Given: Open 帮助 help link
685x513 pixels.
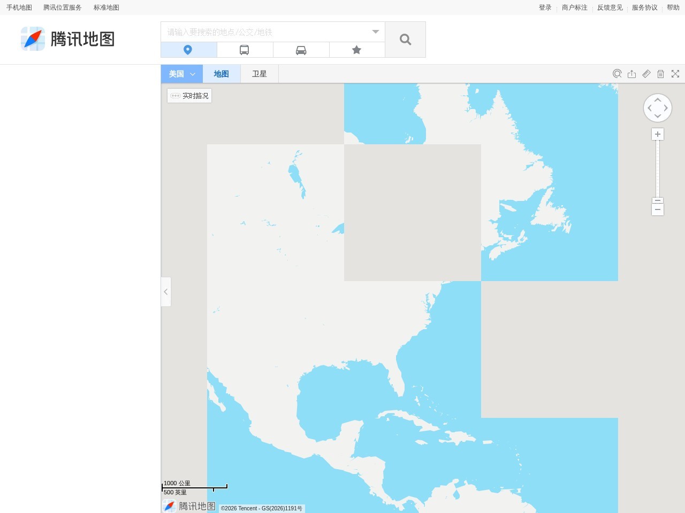Looking at the screenshot, I should pyautogui.click(x=673, y=7).
